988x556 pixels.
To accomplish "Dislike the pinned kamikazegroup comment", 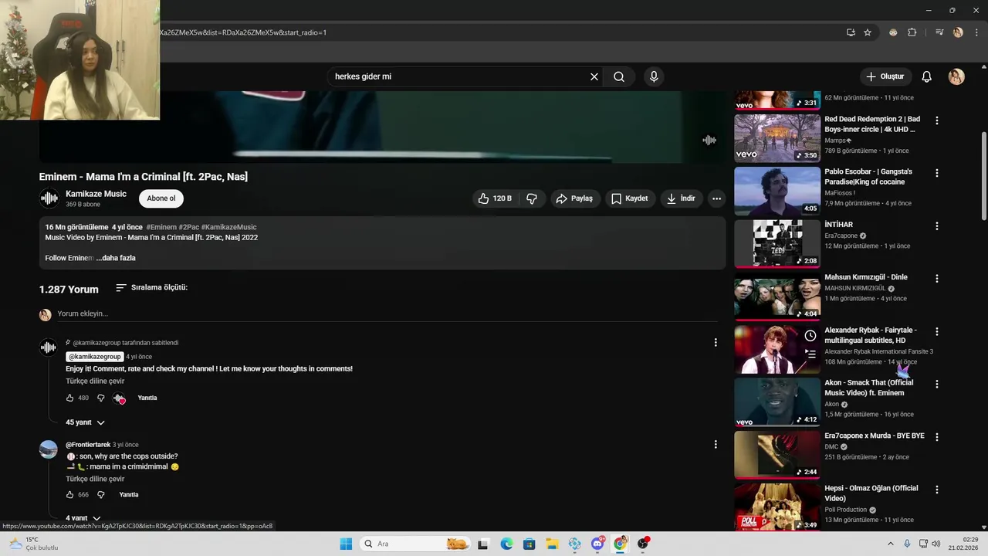I will [100, 398].
